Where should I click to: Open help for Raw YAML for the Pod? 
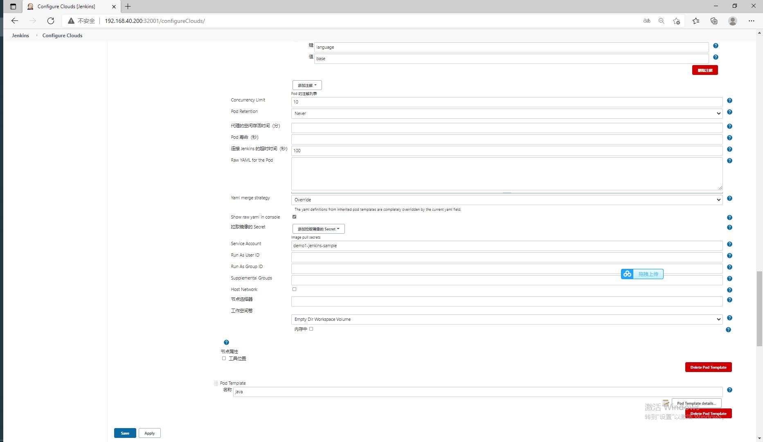[729, 161]
